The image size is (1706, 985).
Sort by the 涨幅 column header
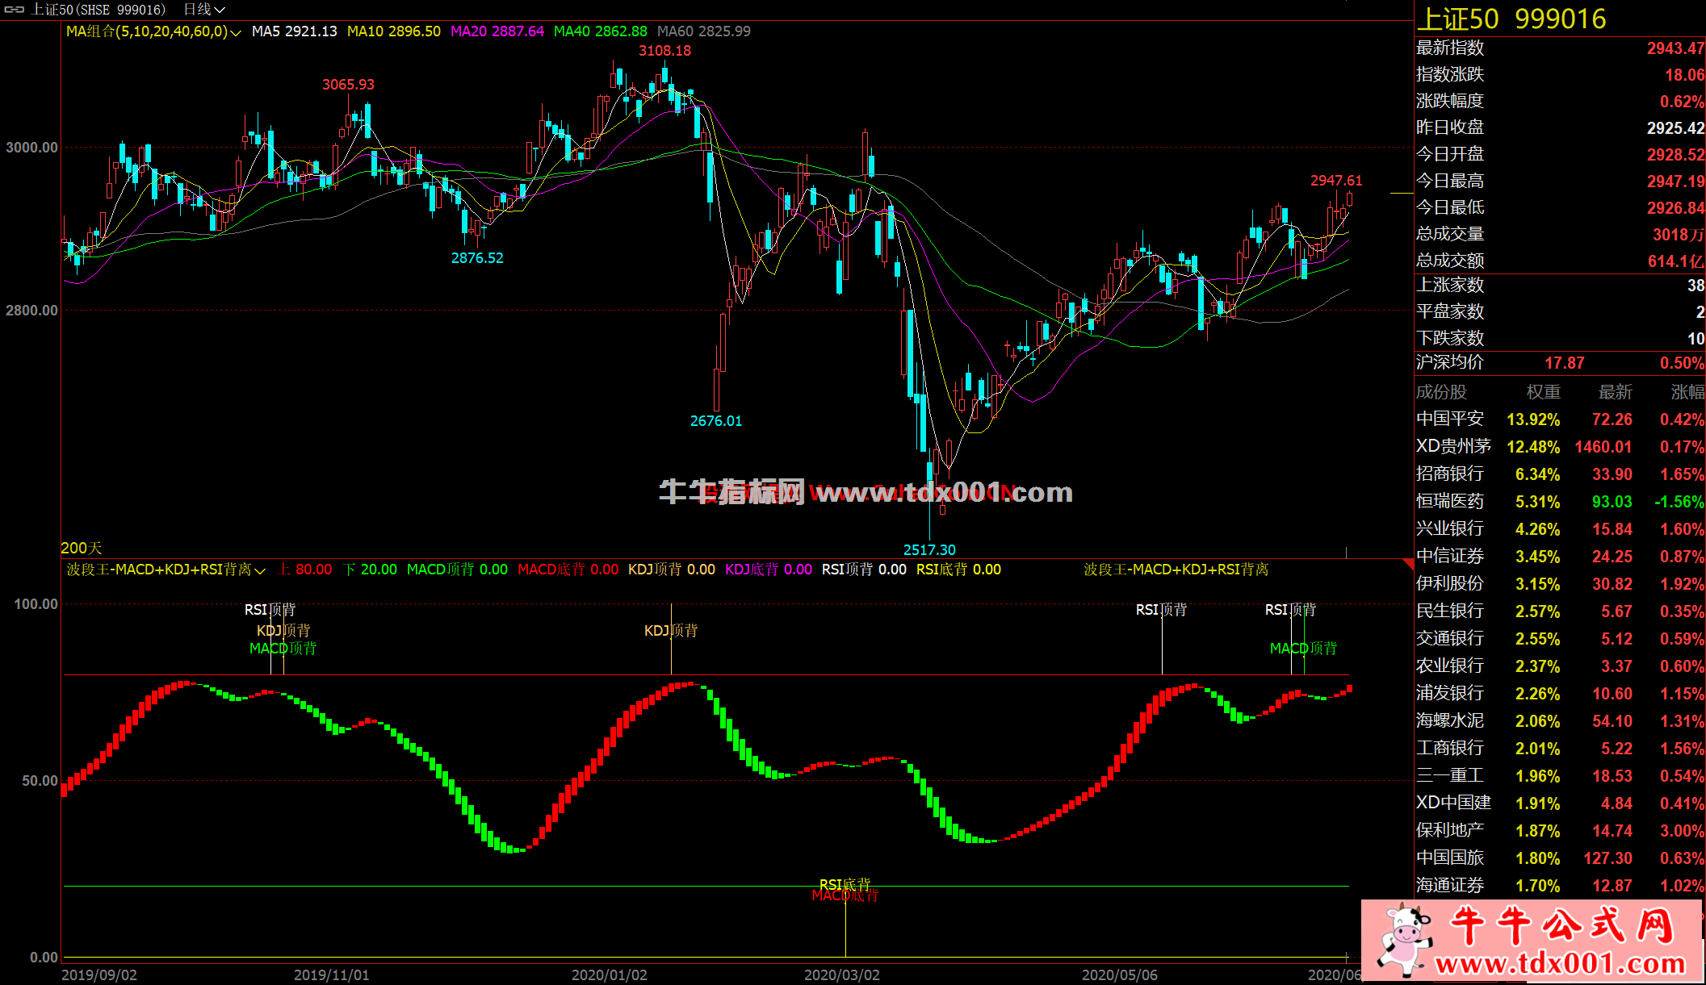click(1687, 393)
